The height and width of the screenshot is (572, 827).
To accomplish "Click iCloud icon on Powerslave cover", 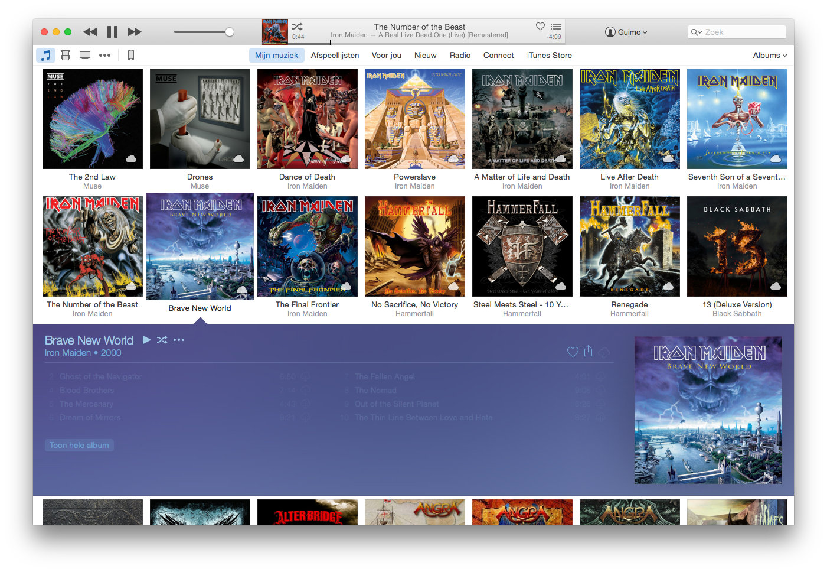I will (453, 158).
